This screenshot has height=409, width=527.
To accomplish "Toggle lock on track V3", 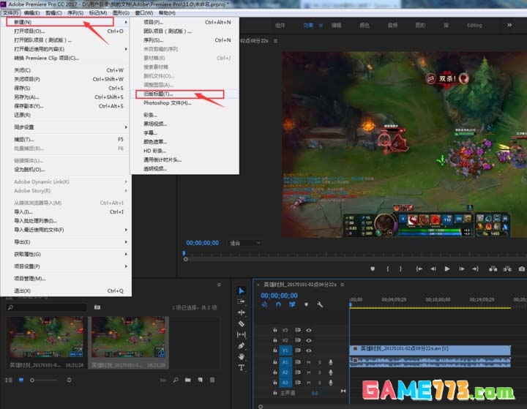I will [275, 331].
